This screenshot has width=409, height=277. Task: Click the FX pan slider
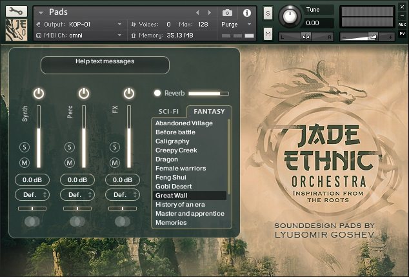click(x=123, y=209)
